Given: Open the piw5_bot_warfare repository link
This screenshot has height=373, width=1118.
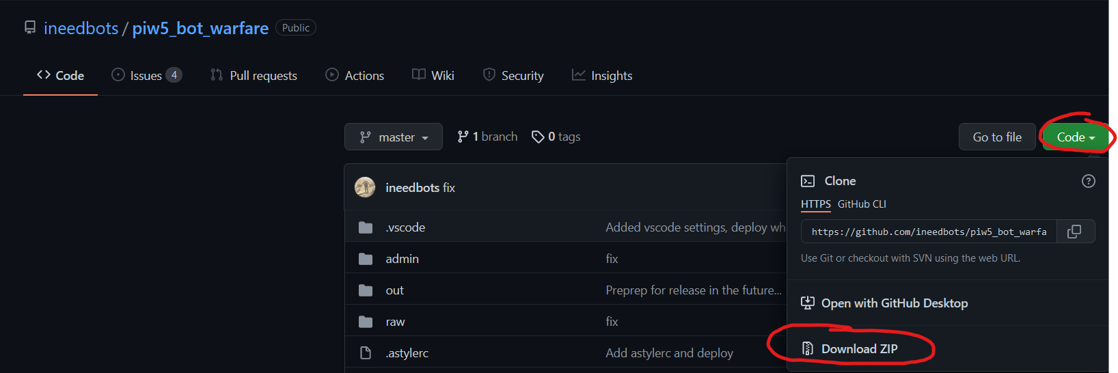Looking at the screenshot, I should (200, 28).
